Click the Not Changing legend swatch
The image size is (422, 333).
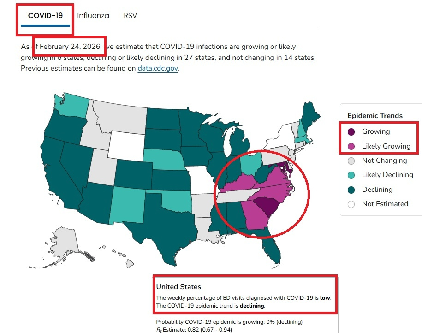[351, 161]
